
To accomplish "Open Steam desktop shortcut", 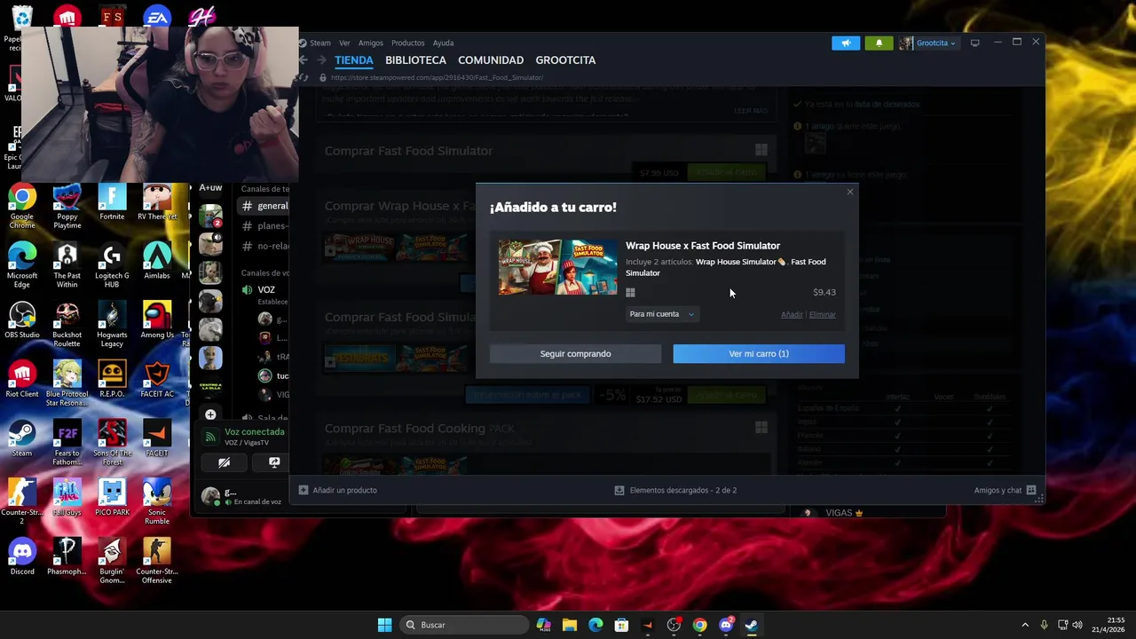I will (x=22, y=439).
